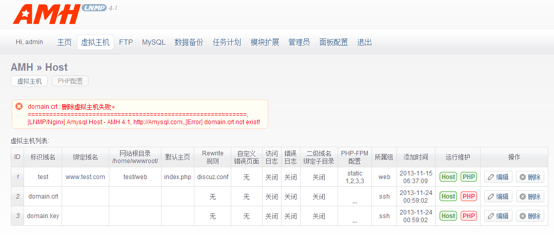Click 退出 to log out
Screen dimensions: 554x235
coord(364,42)
